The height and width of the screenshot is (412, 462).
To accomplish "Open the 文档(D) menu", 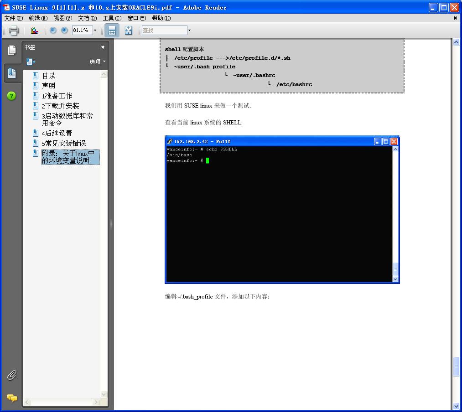I will click(x=88, y=18).
